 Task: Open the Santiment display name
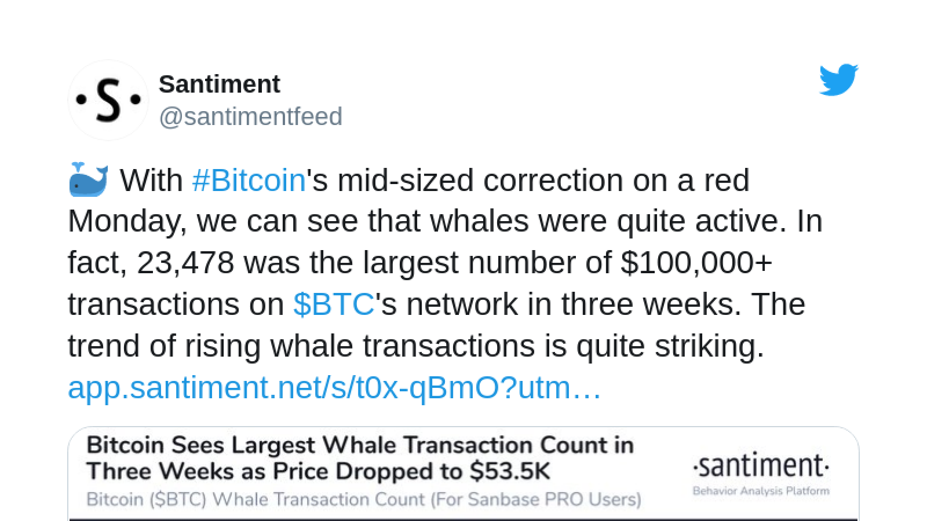(x=219, y=84)
